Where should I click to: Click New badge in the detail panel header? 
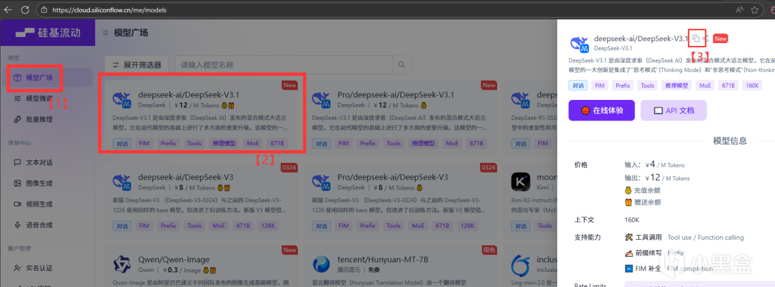tap(721, 39)
